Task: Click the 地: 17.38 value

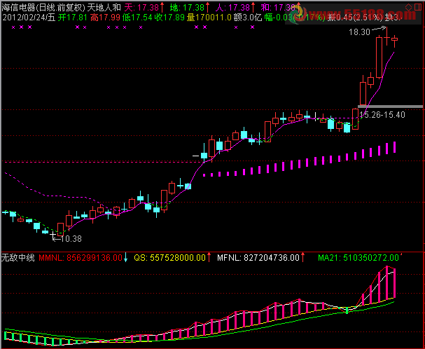Action: (187, 7)
